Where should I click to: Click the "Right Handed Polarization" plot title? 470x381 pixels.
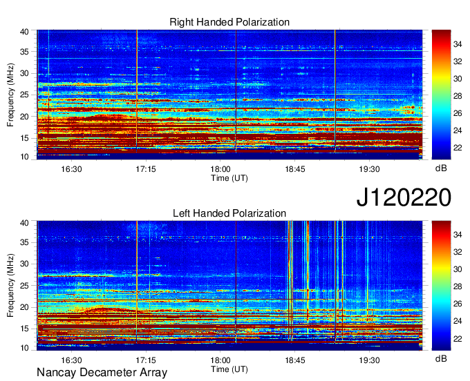tap(229, 22)
